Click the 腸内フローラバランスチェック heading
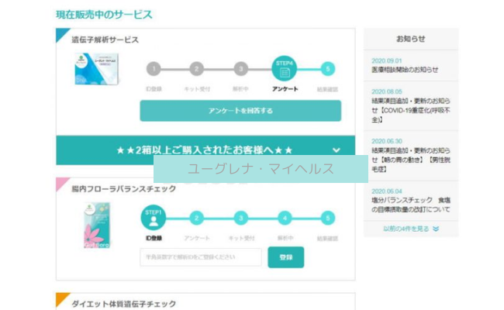Viewport: 504px width, 310px height. 124,188
